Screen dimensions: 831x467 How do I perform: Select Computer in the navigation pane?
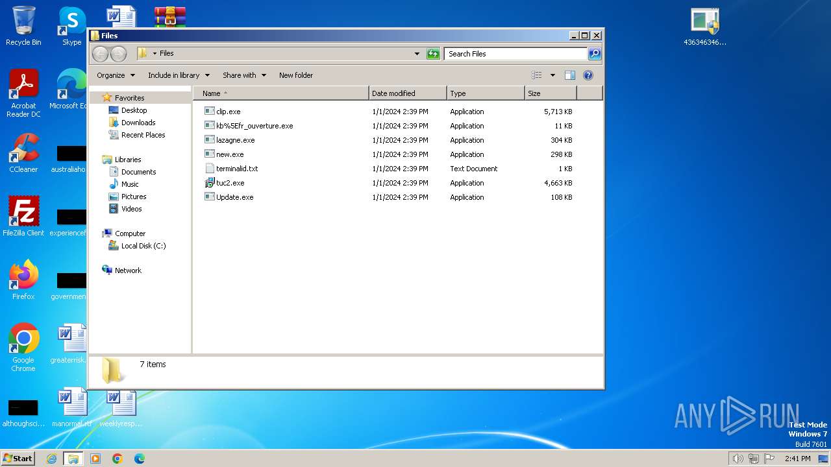(130, 233)
